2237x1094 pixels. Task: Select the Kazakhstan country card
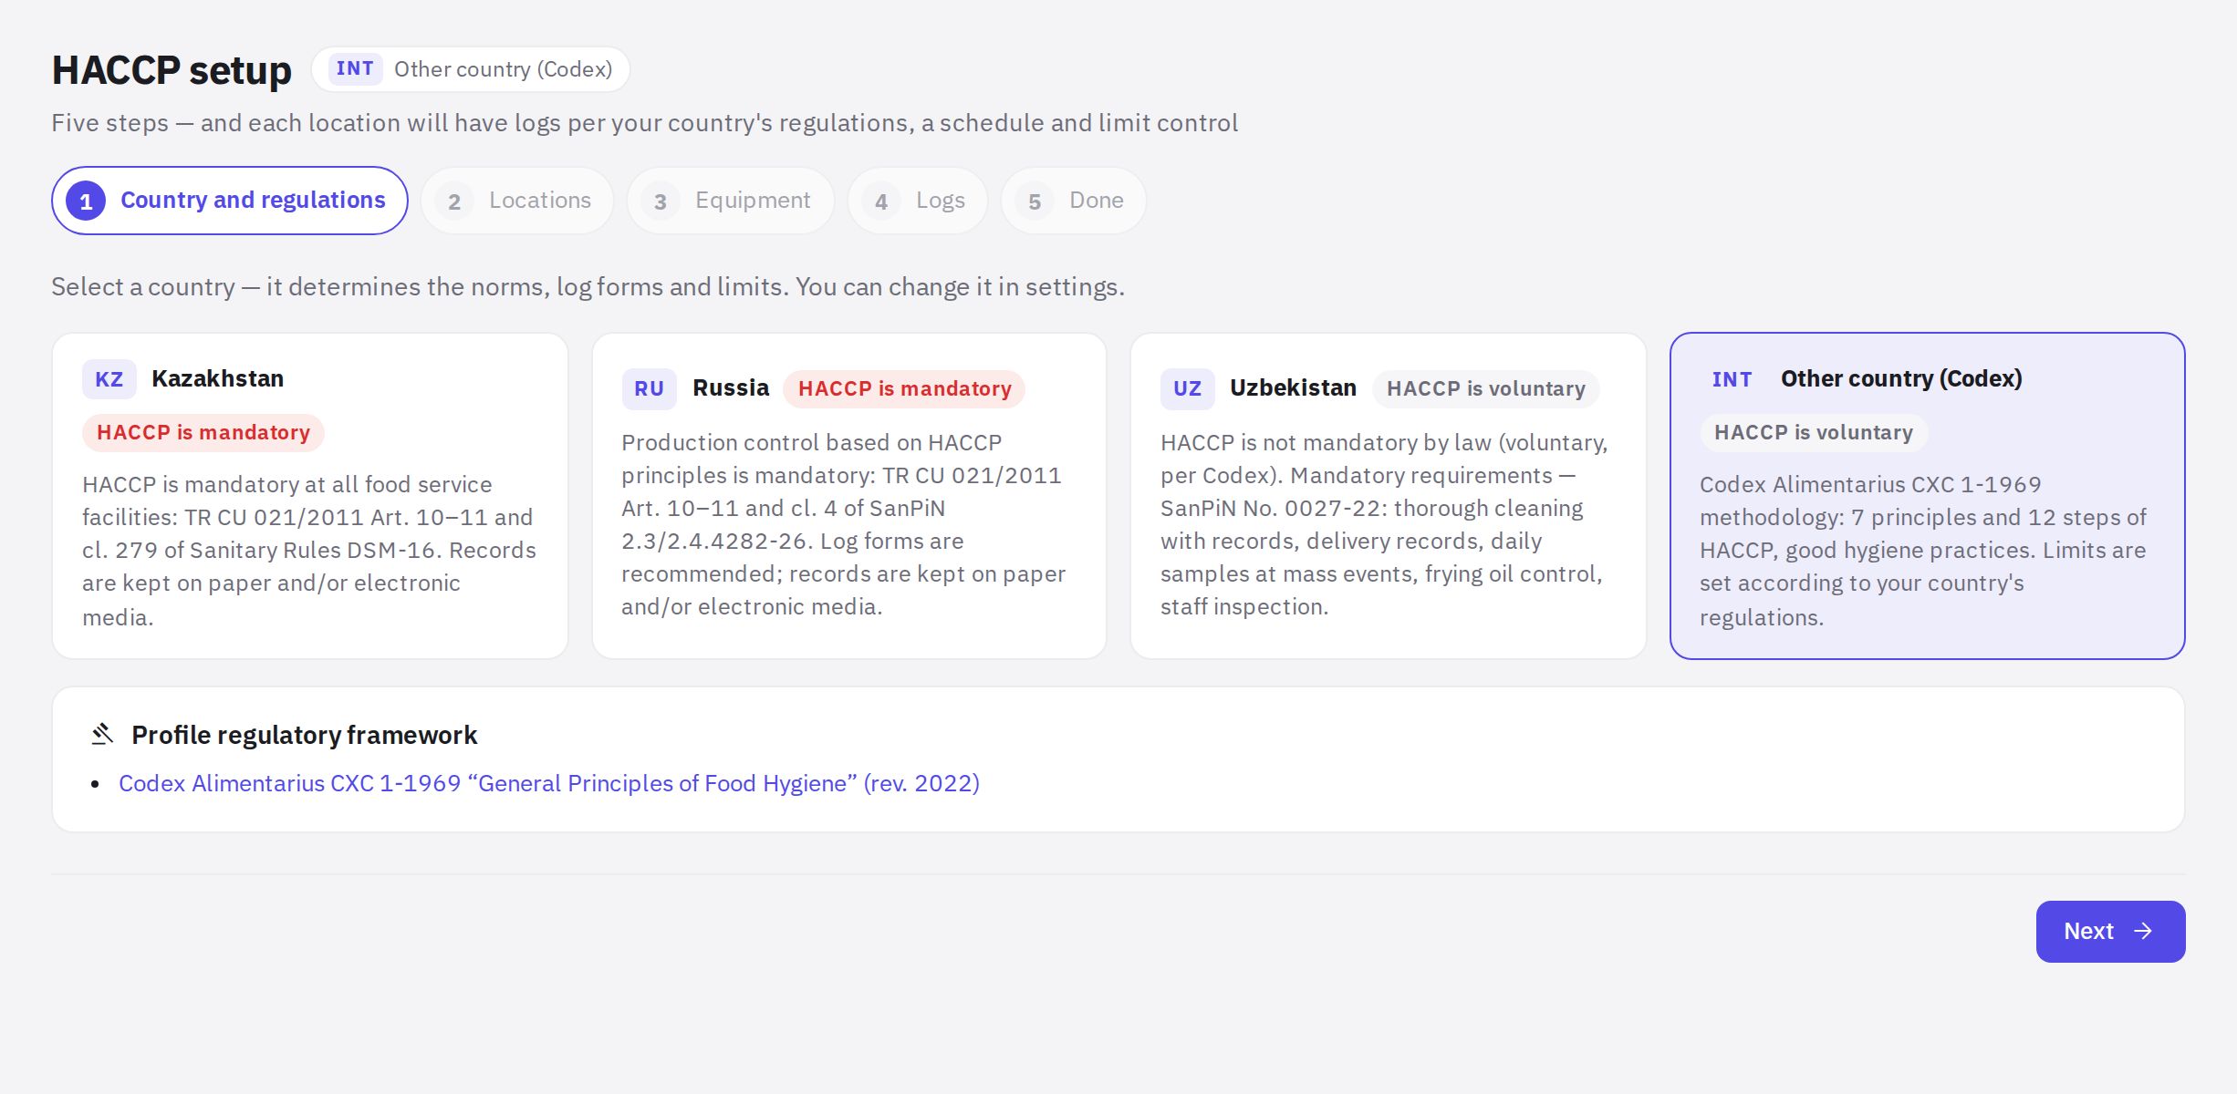point(310,496)
